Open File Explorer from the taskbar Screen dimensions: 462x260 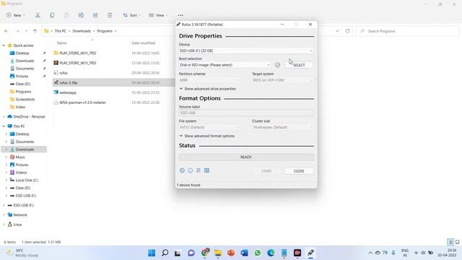click(x=218, y=253)
